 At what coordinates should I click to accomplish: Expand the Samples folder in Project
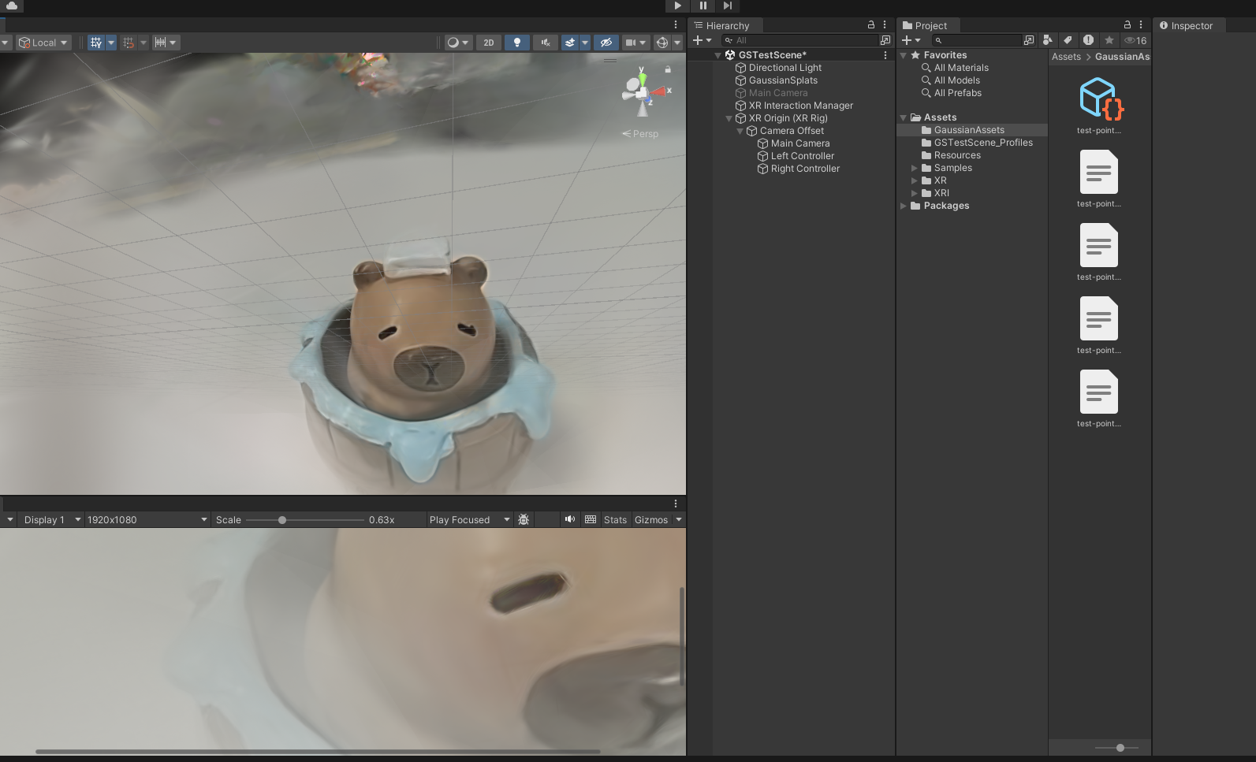[x=915, y=168]
